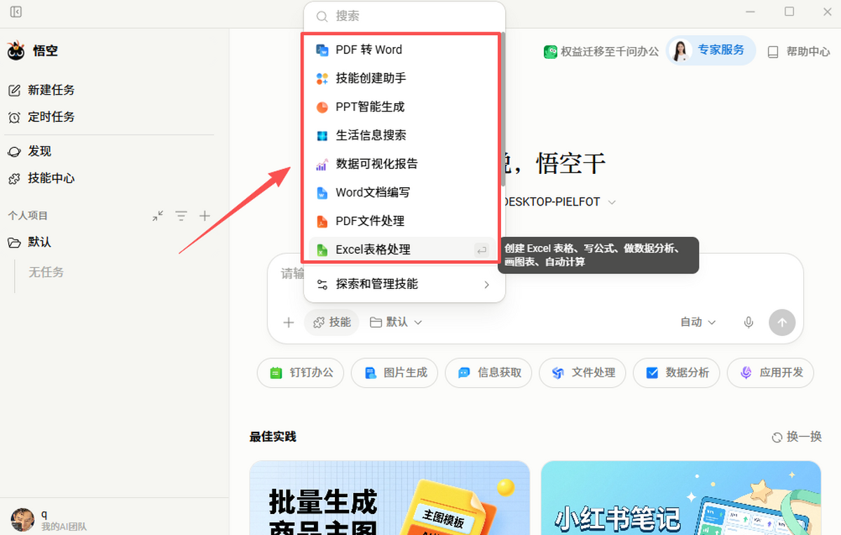Viewport: 841px width, 535px height.
Task: Expand 探索和管理技能 submenu
Action: point(404,284)
